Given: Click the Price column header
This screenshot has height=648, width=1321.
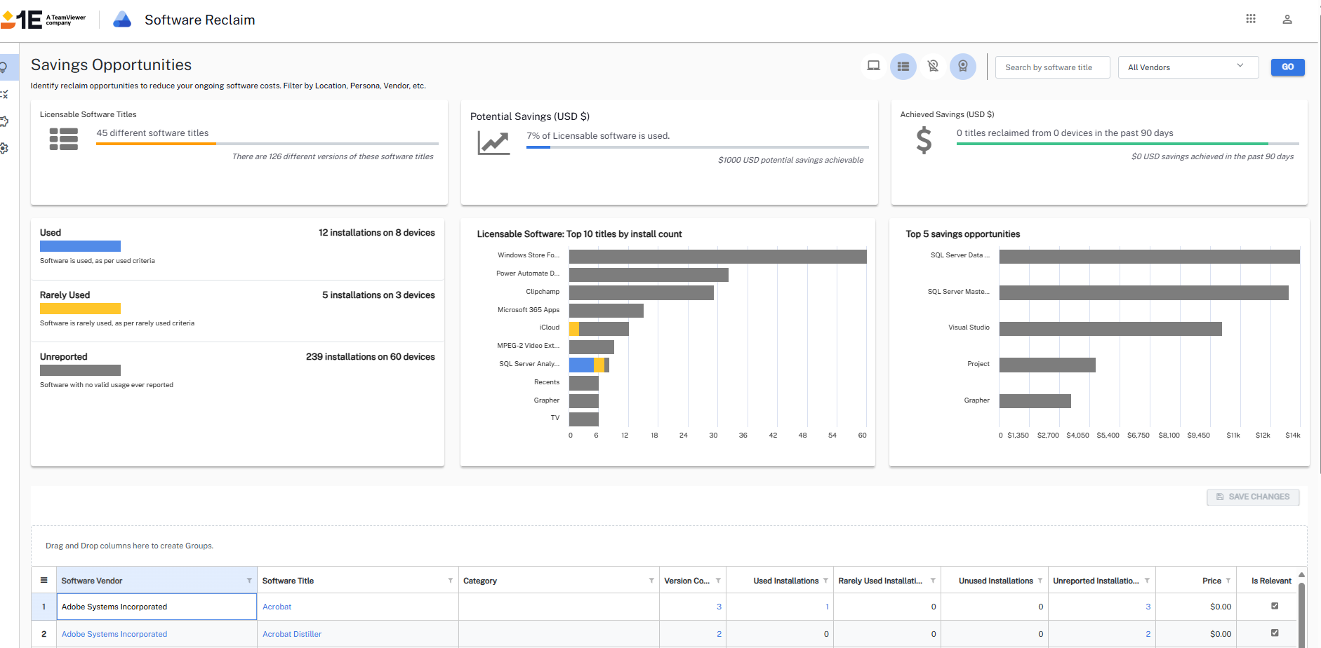Looking at the screenshot, I should click(x=1211, y=581).
